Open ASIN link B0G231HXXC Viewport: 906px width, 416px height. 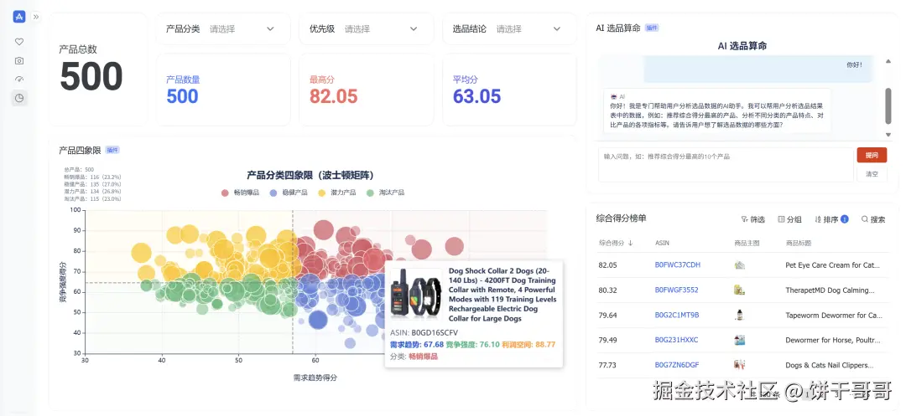tap(676, 340)
